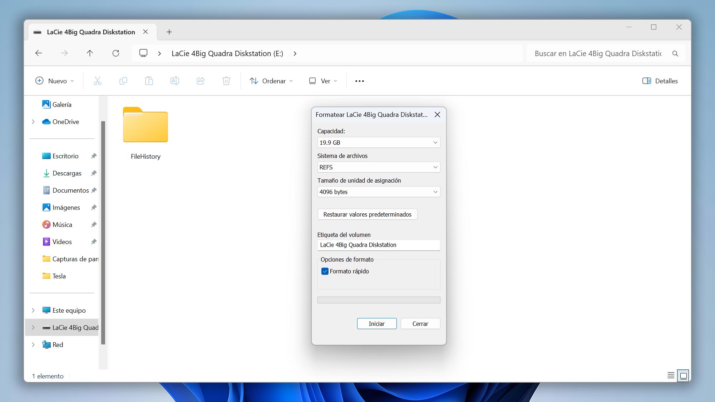Open the Nuevo dropdown menu
715x402 pixels.
click(x=55, y=81)
